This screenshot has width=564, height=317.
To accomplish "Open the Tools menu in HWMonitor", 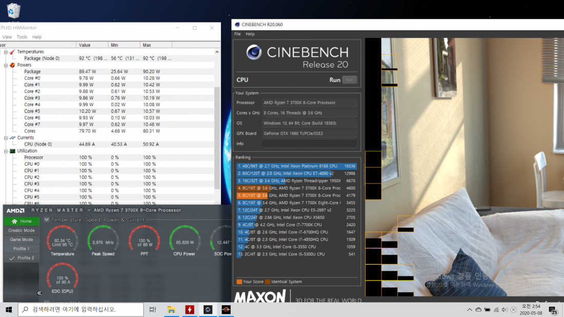I will point(22,37).
